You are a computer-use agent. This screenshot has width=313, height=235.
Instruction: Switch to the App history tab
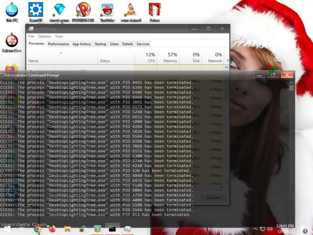click(82, 44)
